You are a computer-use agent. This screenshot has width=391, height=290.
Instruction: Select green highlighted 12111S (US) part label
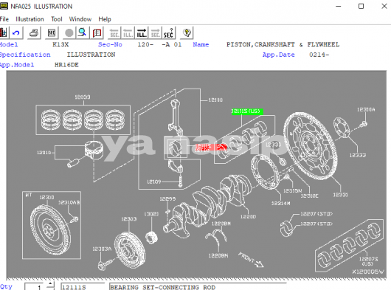247,111
